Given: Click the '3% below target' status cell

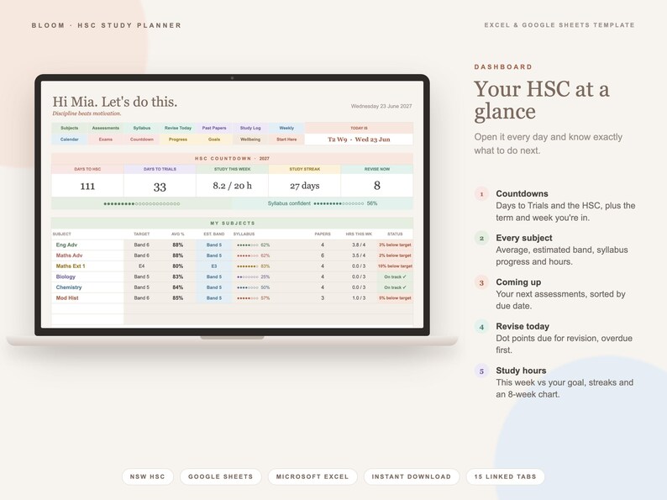Looking at the screenshot, I should (x=395, y=245).
